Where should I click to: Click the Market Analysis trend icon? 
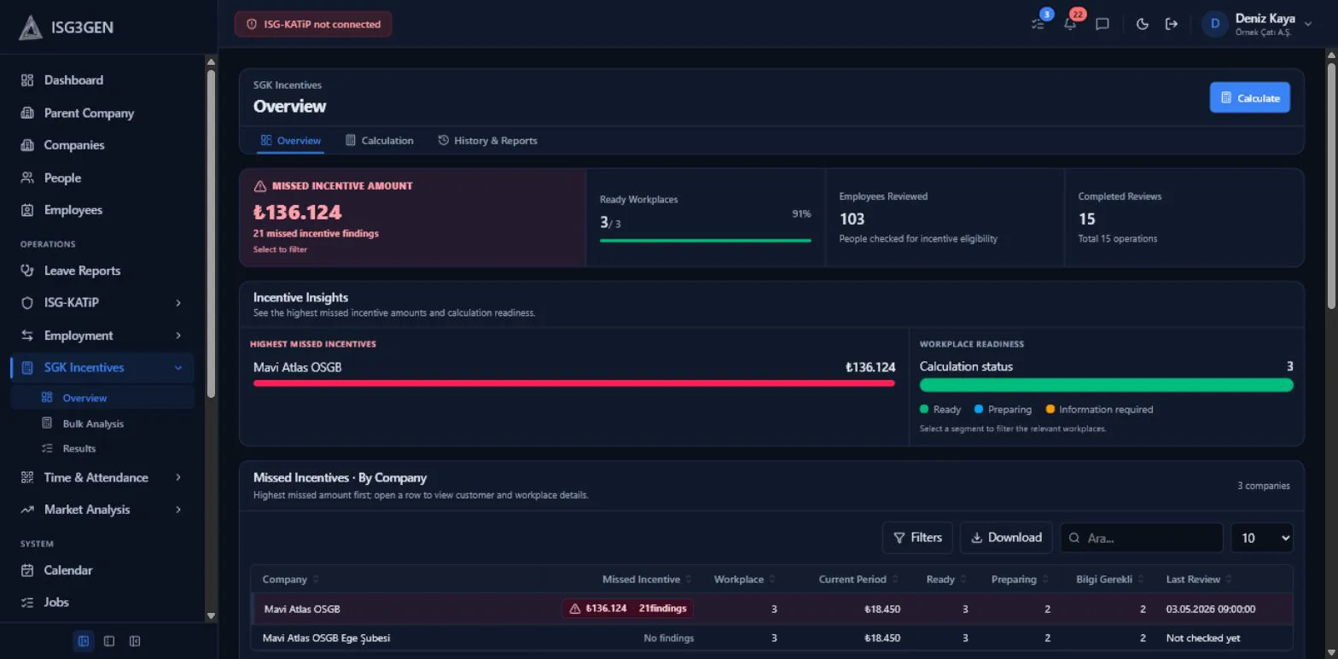27,510
